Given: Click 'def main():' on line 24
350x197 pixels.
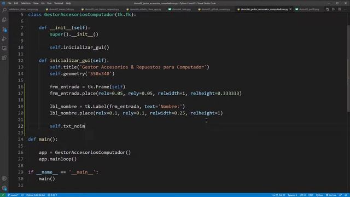Looking at the screenshot, I should pos(43,139).
